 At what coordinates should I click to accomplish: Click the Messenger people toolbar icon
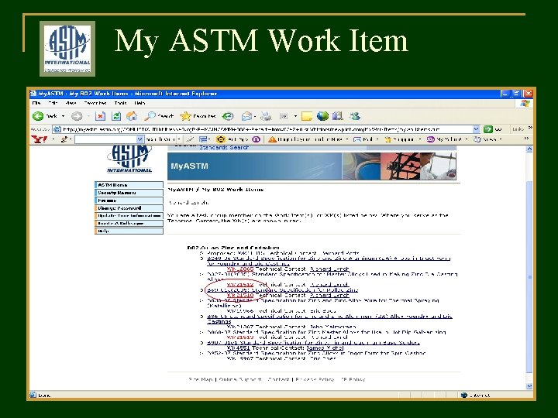point(355,116)
